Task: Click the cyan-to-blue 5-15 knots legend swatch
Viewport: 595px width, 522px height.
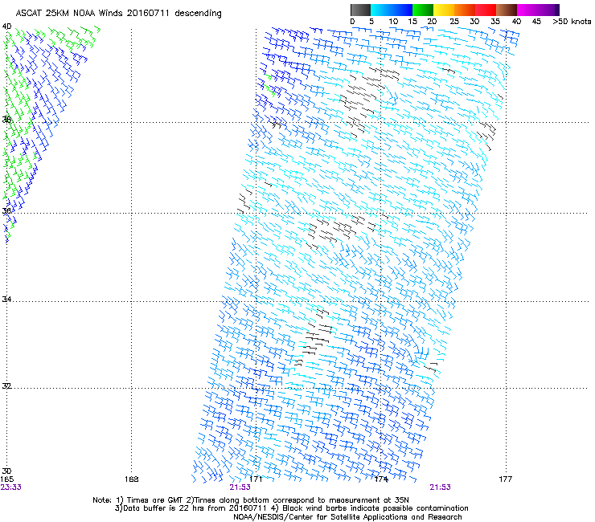Action: [x=392, y=10]
